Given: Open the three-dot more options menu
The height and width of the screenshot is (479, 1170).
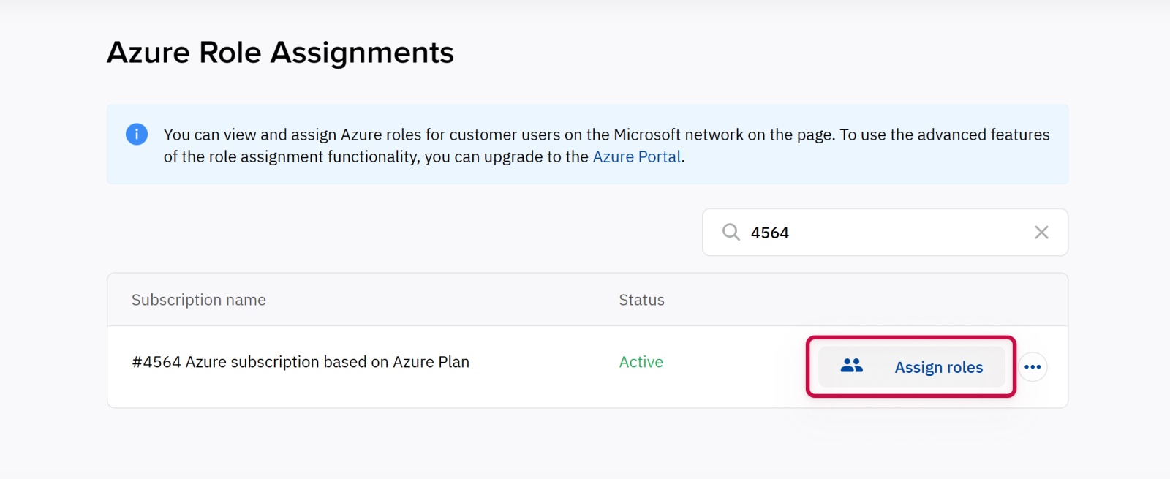Looking at the screenshot, I should [1033, 367].
